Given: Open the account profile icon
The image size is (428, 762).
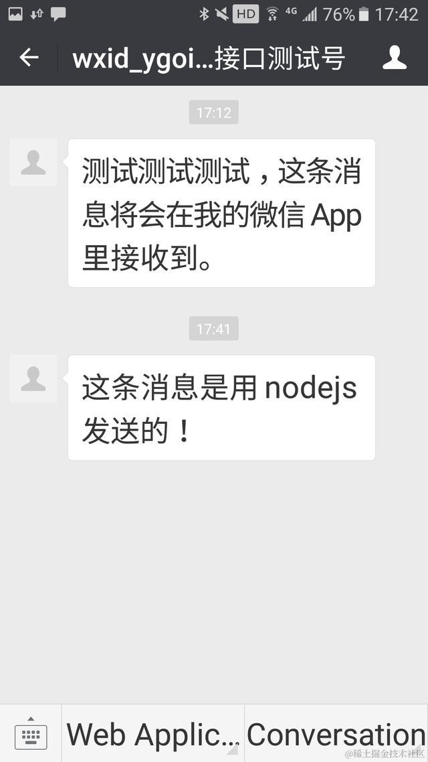Looking at the screenshot, I should (395, 58).
